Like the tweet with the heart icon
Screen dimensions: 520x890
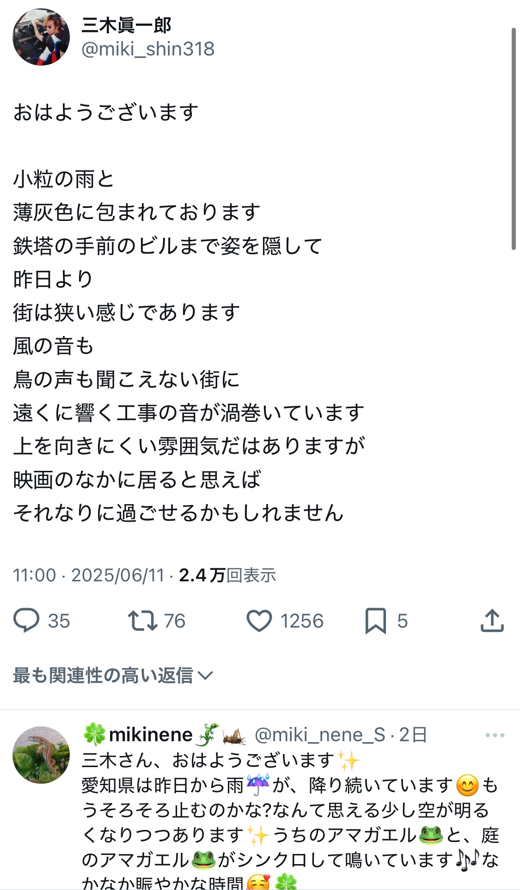(x=259, y=621)
